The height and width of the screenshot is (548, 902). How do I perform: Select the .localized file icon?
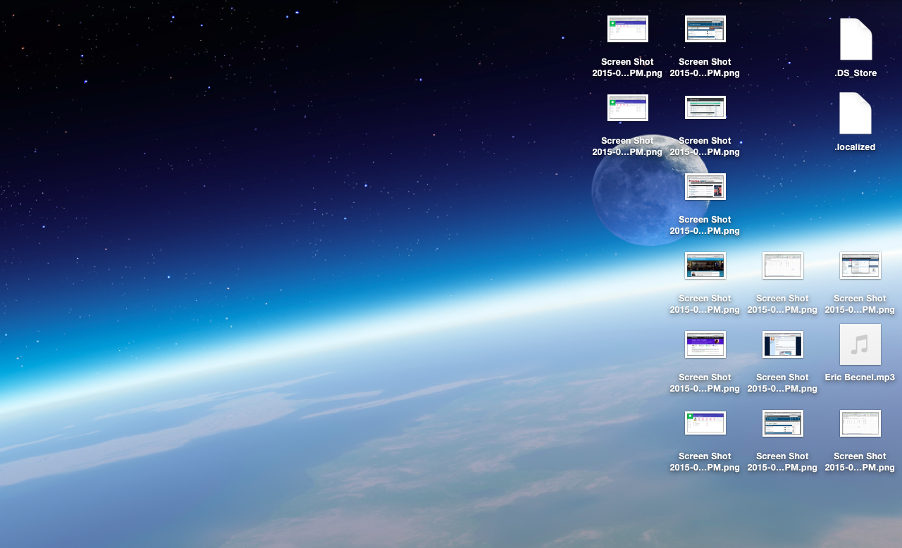(x=855, y=113)
